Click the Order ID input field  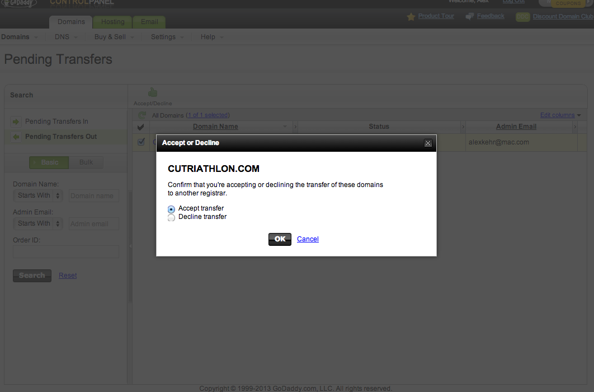[x=66, y=252]
